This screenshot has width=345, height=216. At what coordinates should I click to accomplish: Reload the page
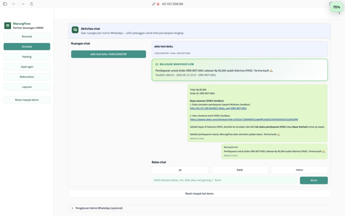pyautogui.click(x=32, y=4)
